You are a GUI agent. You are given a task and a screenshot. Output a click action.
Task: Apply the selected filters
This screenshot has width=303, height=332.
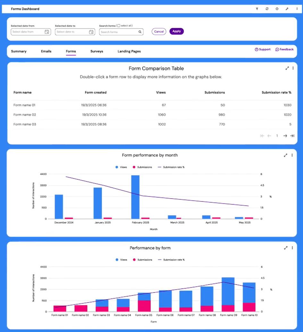[x=176, y=31]
